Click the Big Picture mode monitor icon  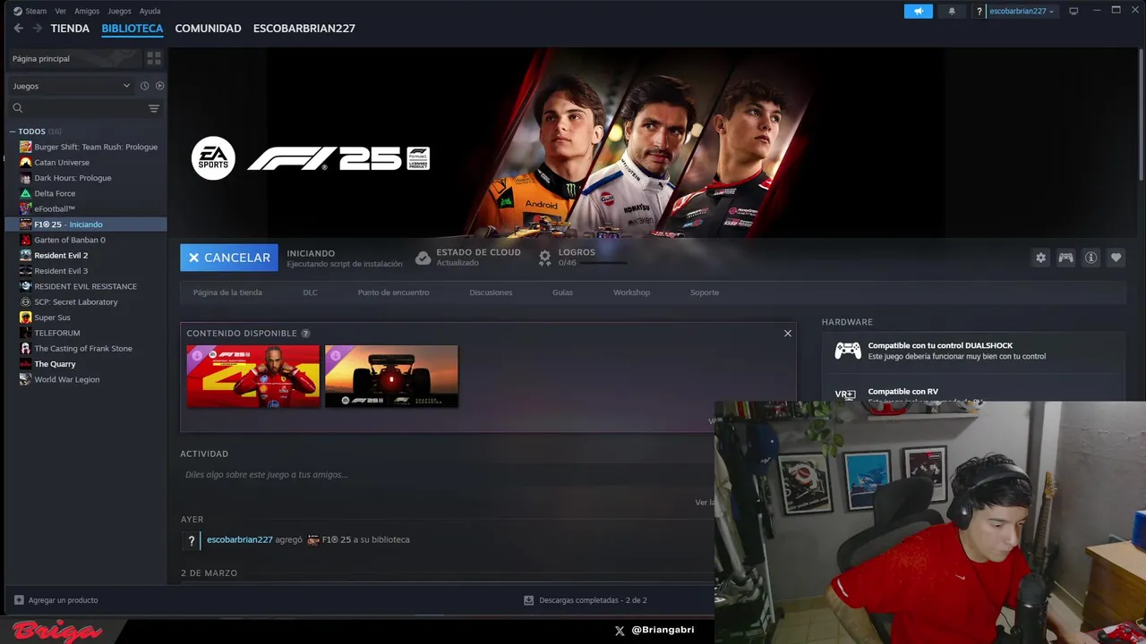click(1073, 11)
